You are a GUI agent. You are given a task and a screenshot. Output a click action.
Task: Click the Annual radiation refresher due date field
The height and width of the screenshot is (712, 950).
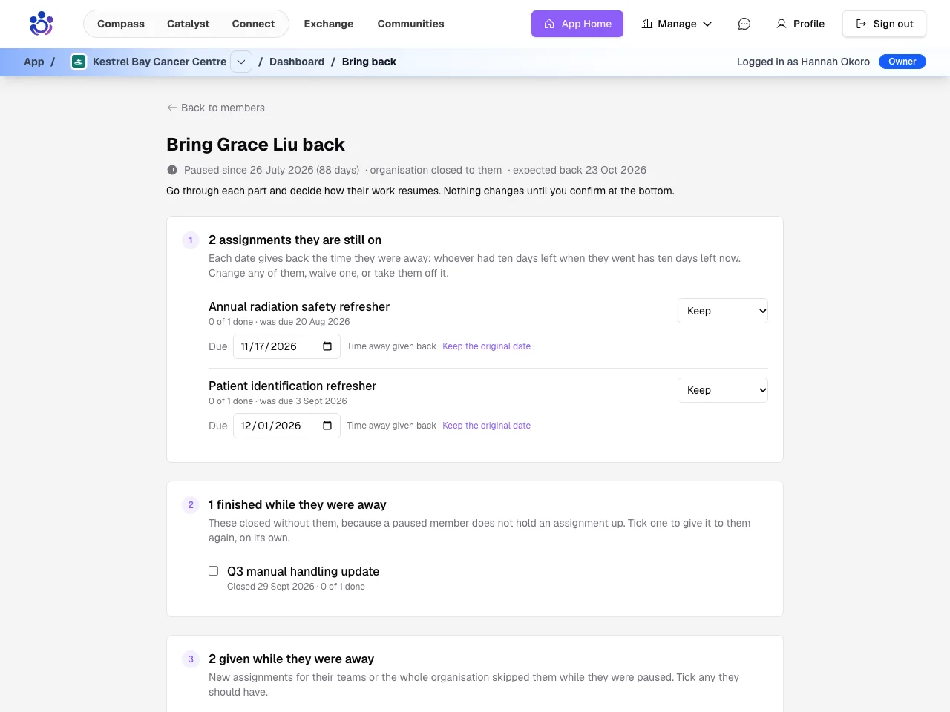point(286,346)
